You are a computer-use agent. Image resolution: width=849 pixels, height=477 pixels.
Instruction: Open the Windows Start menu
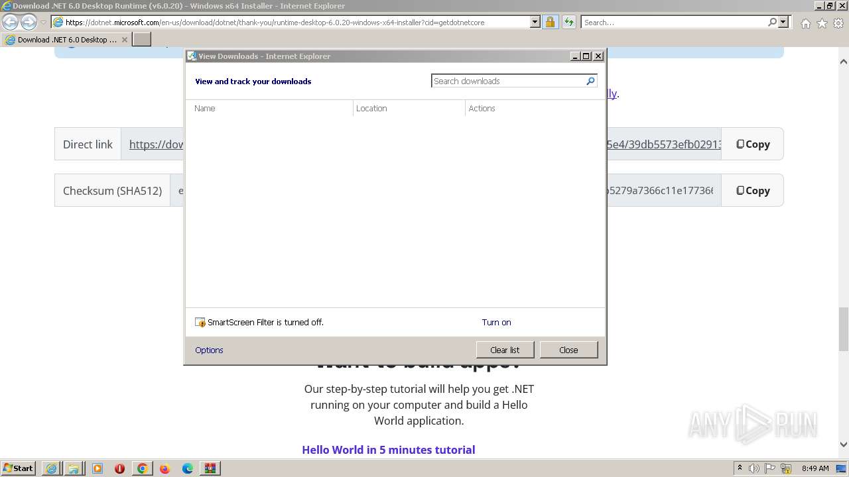[19, 468]
